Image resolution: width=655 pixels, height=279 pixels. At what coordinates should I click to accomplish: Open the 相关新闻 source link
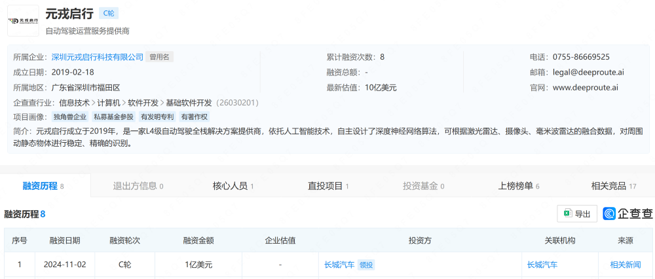[x=626, y=265]
